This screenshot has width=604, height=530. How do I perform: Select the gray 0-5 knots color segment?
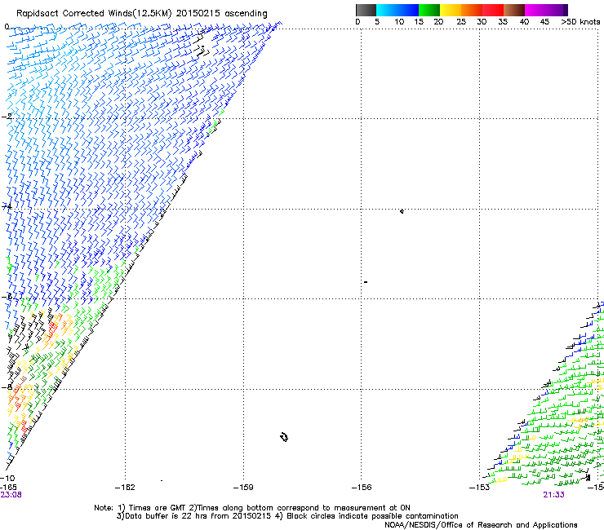[x=366, y=10]
